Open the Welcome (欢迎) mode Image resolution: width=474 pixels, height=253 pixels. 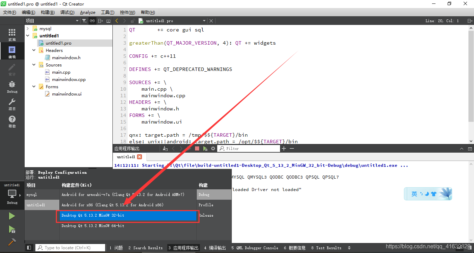click(x=12, y=35)
